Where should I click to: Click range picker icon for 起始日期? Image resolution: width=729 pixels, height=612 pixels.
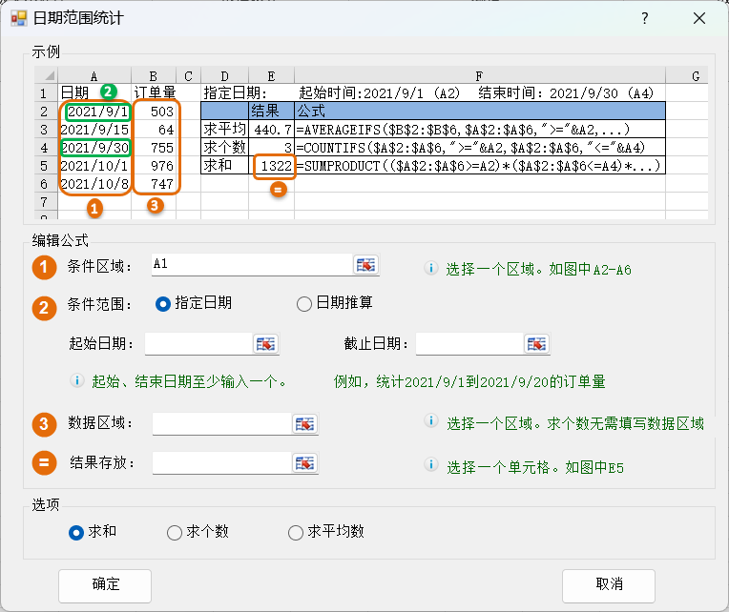coord(265,344)
